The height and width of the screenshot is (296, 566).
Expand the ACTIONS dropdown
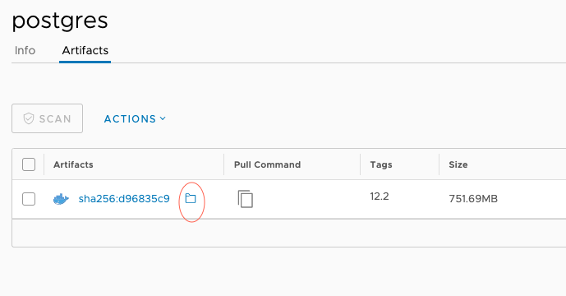point(135,119)
